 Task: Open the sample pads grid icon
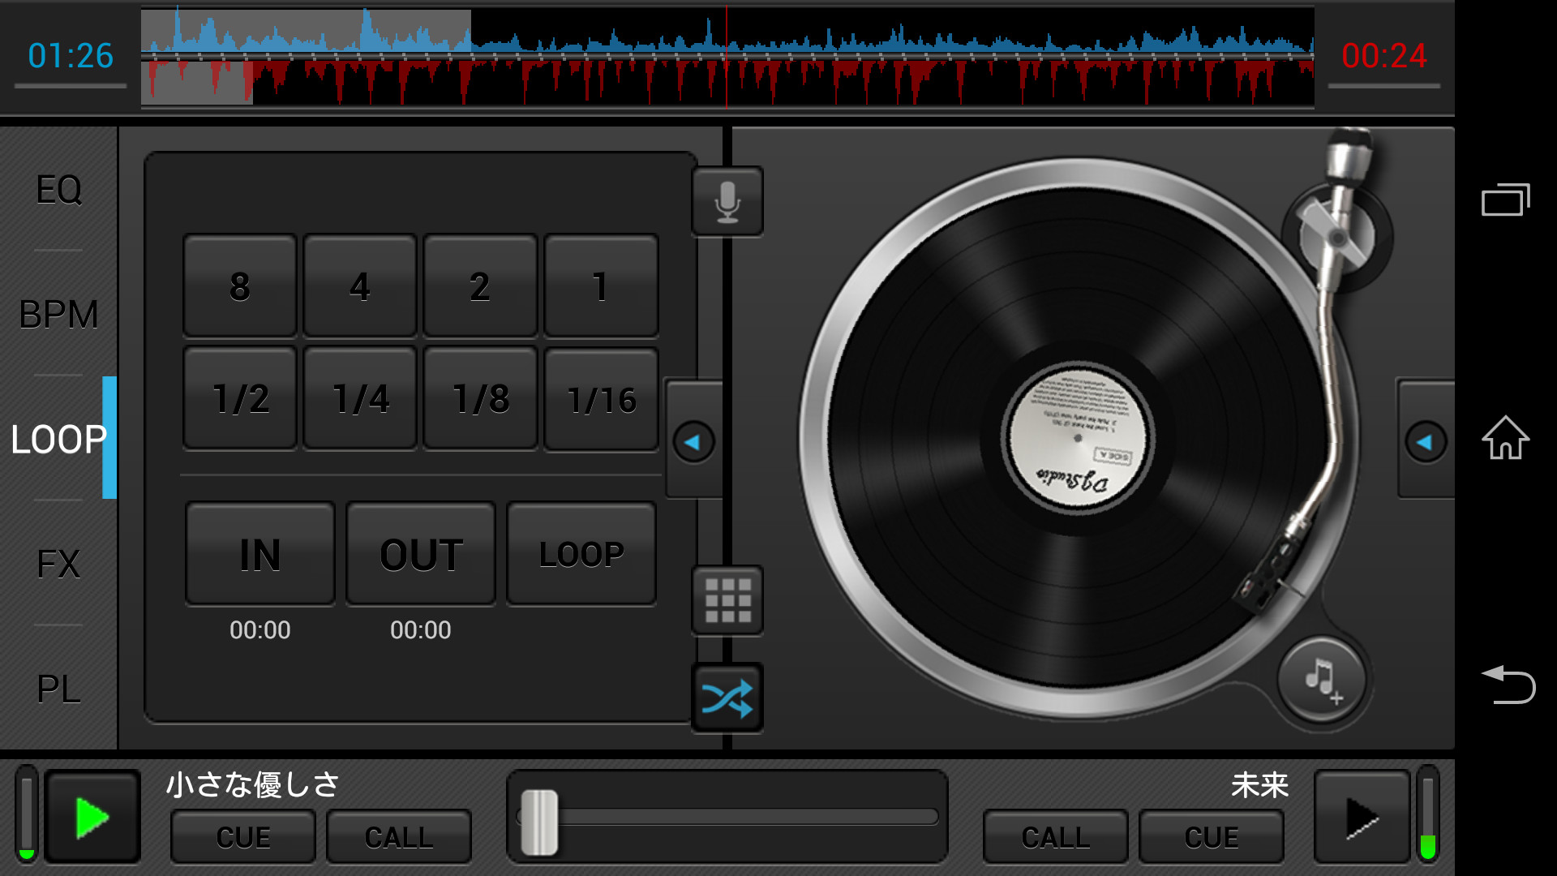tap(727, 600)
